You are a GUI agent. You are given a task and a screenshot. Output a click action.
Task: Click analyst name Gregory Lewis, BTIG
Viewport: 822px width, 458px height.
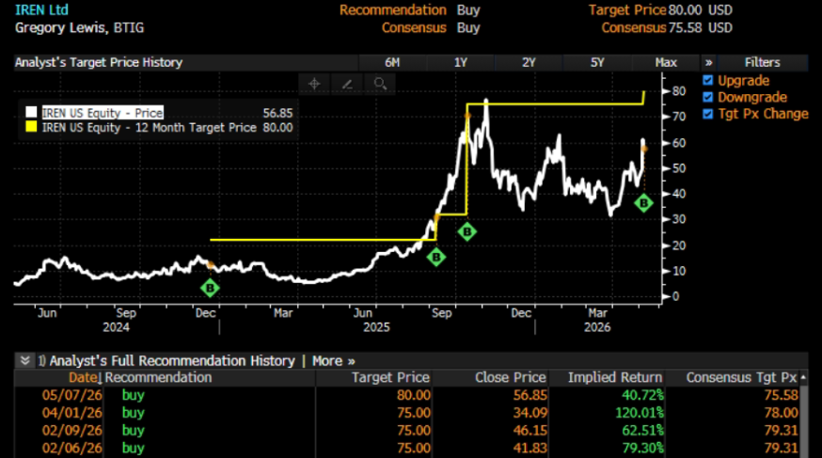pos(79,28)
